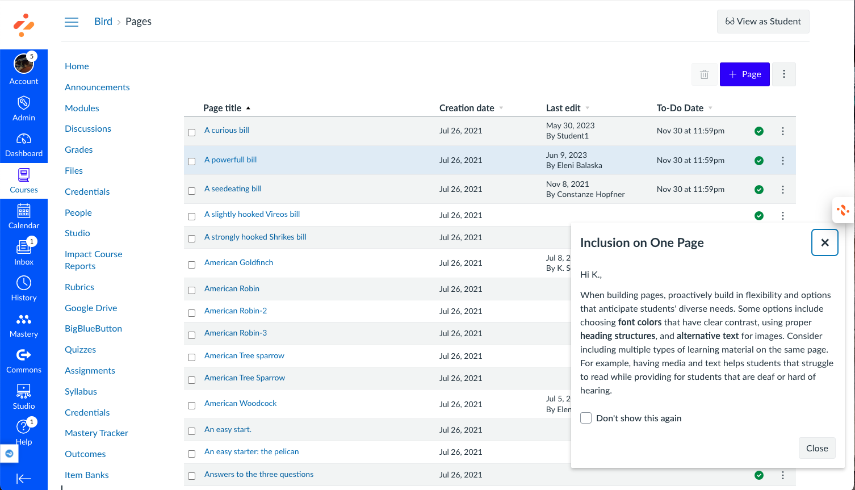The image size is (855, 490).
Task: Click the Canvas logo at top left
Action: coord(24,25)
